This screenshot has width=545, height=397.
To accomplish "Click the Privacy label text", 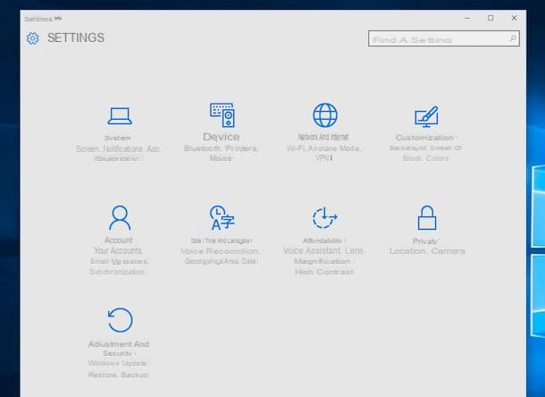I will tap(424, 241).
